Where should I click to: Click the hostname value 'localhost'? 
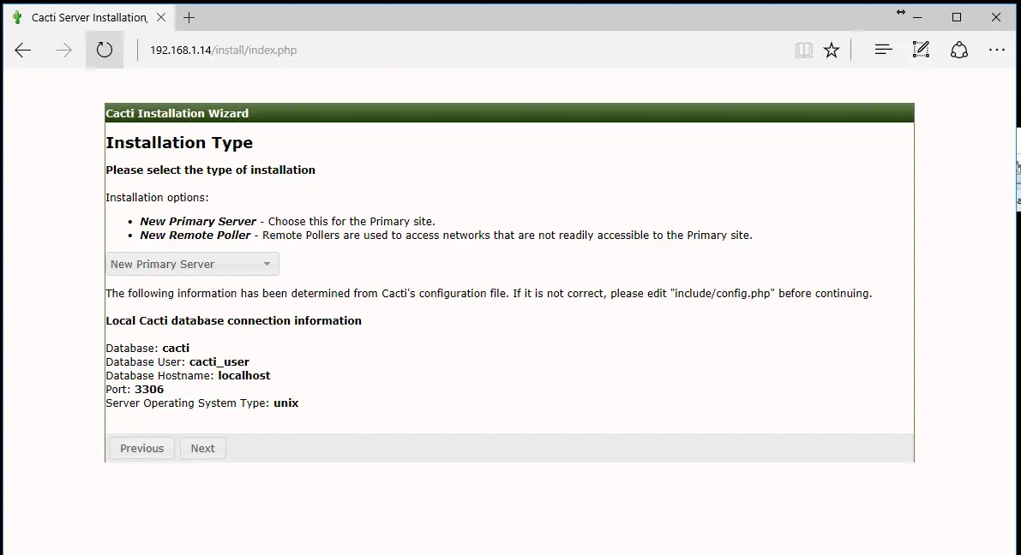[244, 375]
